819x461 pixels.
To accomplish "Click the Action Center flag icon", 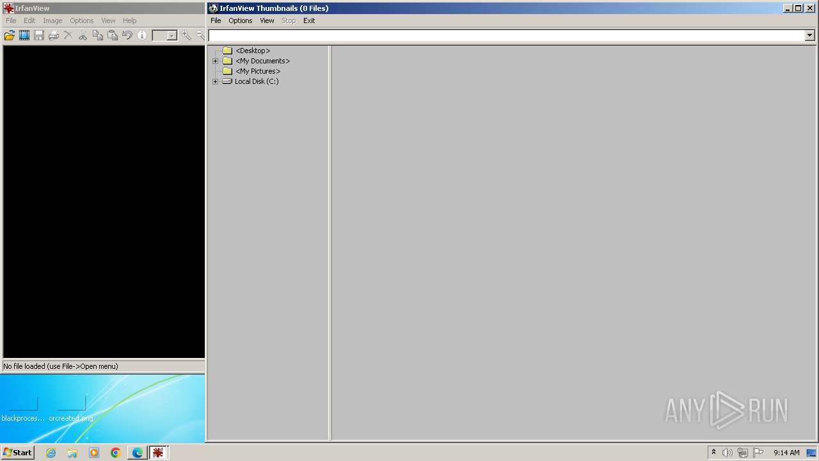I will 758,453.
